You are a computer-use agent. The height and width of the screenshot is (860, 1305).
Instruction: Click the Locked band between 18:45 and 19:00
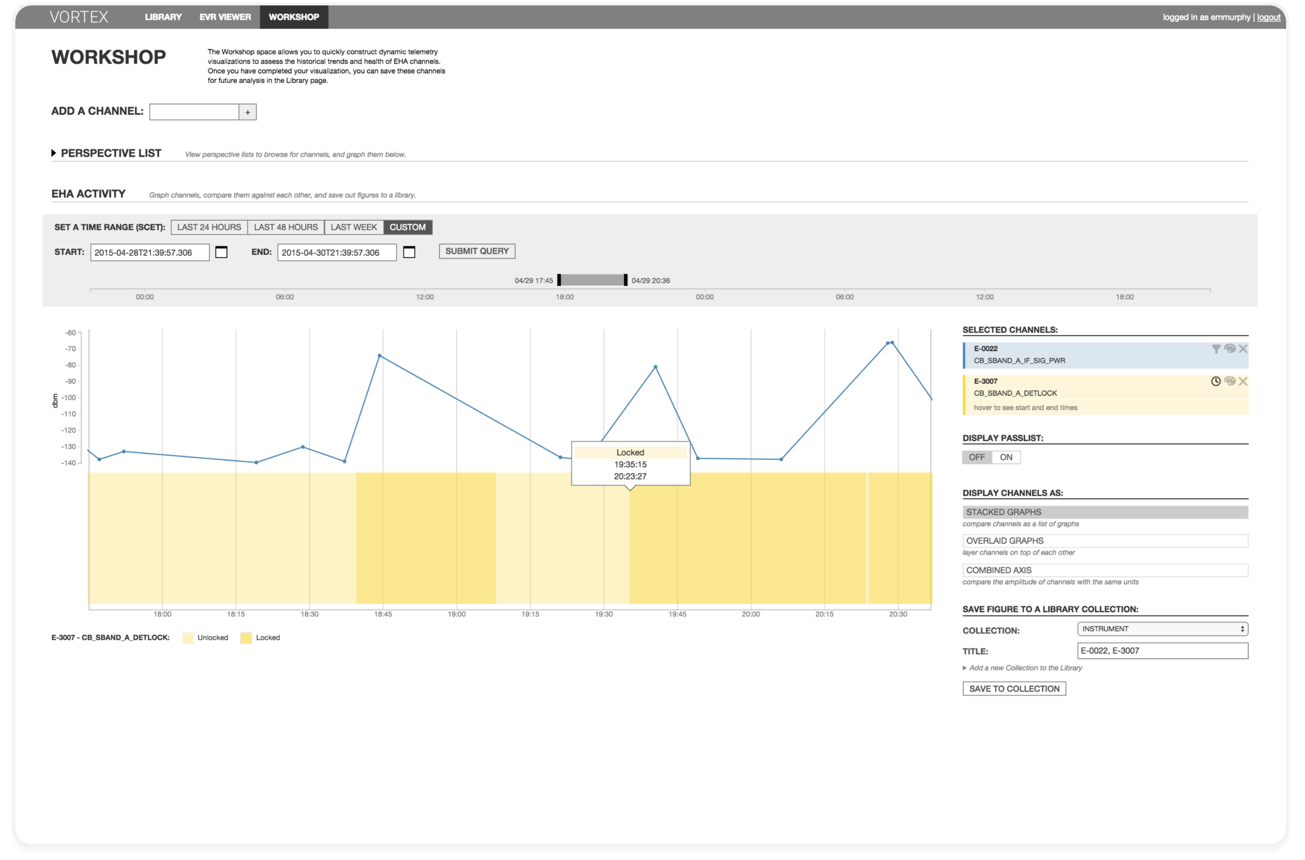tap(426, 538)
